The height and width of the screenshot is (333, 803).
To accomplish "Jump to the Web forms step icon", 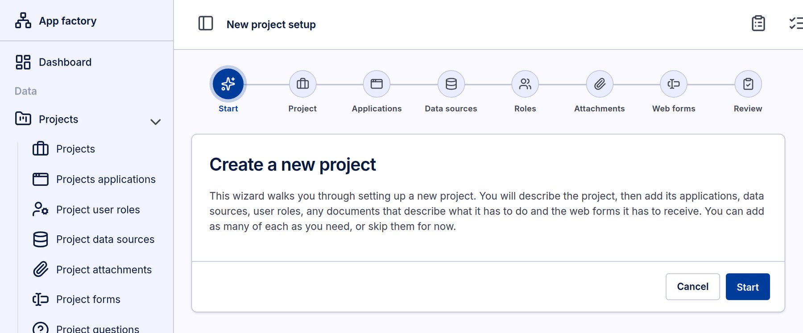I will (674, 84).
